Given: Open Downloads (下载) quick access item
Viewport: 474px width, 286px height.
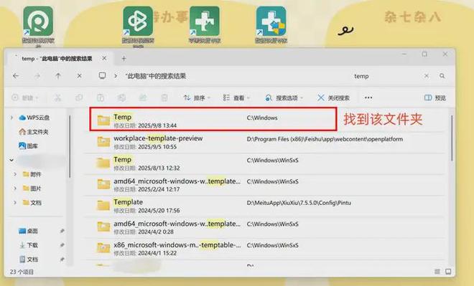Looking at the screenshot, I should tap(29, 245).
